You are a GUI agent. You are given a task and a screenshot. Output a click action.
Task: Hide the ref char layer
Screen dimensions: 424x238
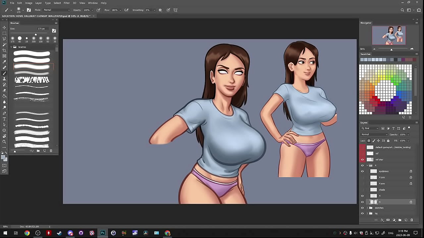click(x=362, y=160)
